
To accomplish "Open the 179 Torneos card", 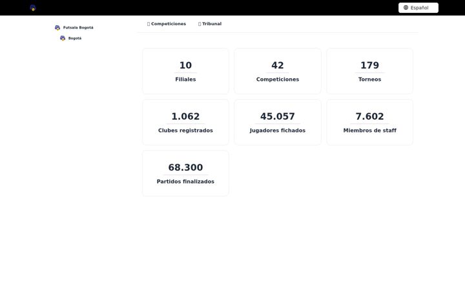I will 370,71.
